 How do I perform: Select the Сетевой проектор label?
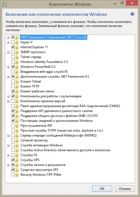click(x=34, y=140)
